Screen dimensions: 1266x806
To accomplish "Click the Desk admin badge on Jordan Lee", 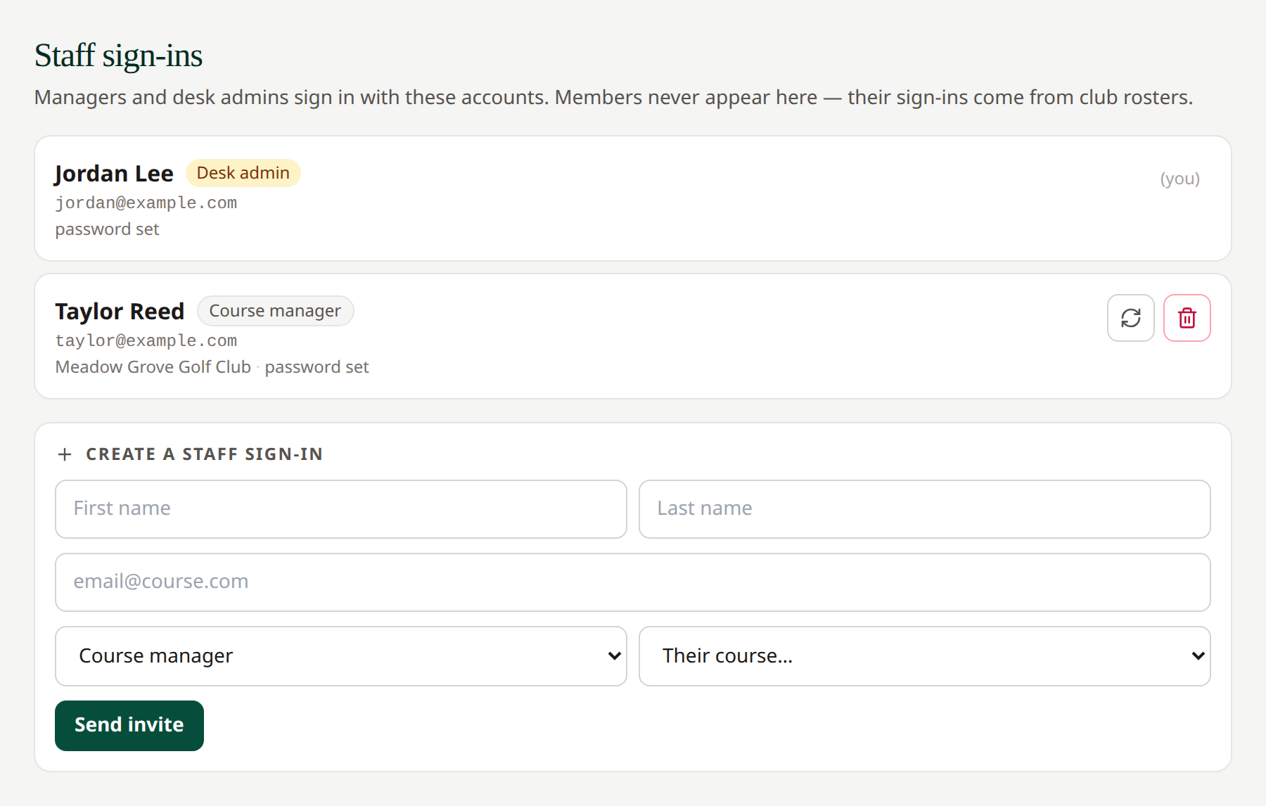I will click(x=243, y=173).
